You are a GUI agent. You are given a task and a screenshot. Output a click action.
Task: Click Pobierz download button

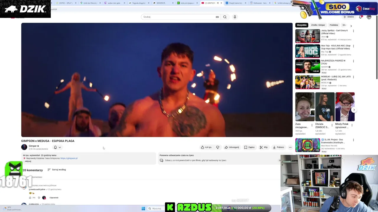278,147
